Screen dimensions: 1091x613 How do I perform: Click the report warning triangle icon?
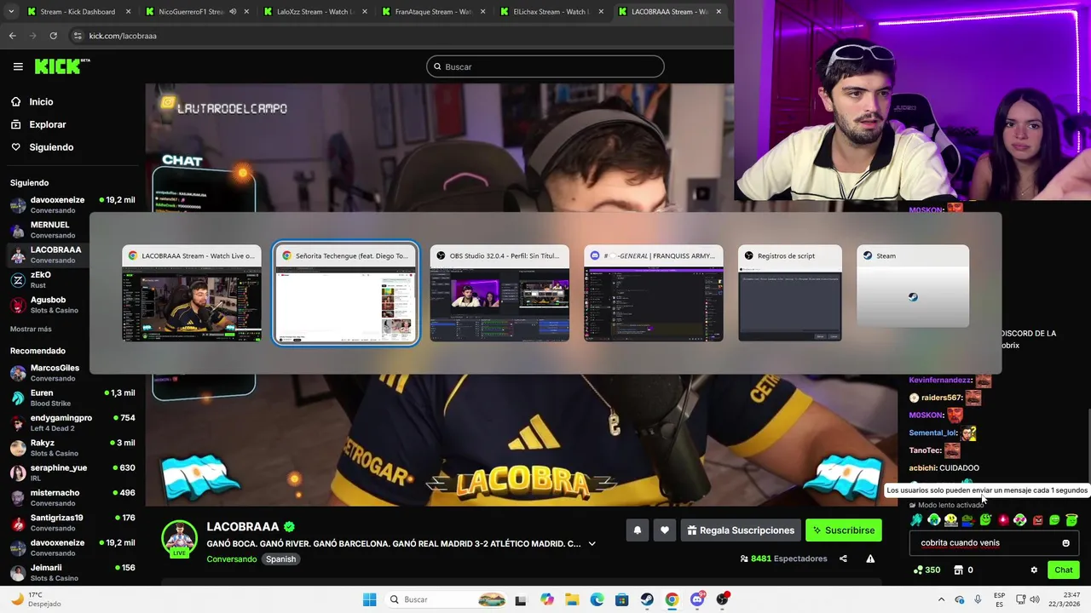pos(870,559)
